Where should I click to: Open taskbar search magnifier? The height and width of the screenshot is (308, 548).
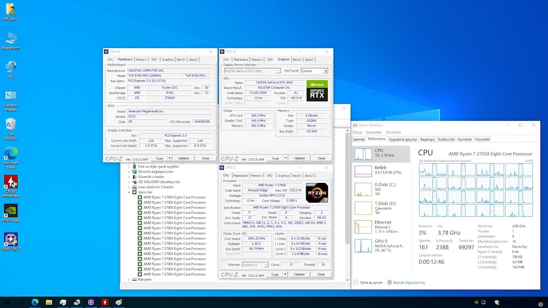pyautogui.click(x=21, y=303)
